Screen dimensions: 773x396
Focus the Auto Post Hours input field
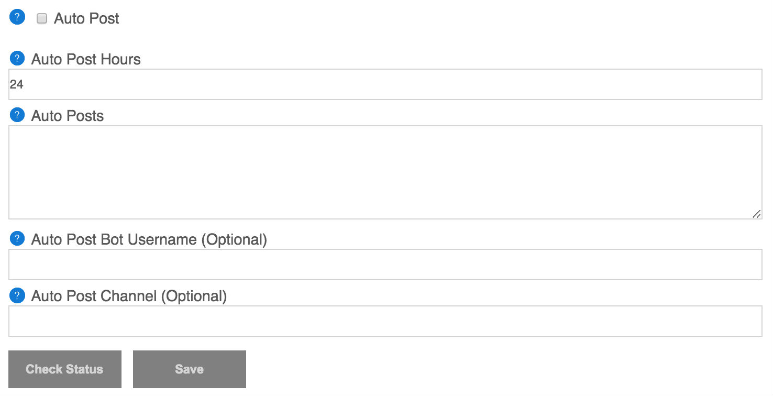click(x=385, y=84)
